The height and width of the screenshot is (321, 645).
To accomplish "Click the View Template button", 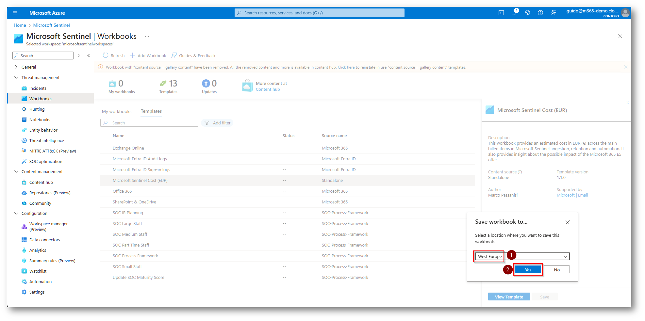I will (x=509, y=297).
